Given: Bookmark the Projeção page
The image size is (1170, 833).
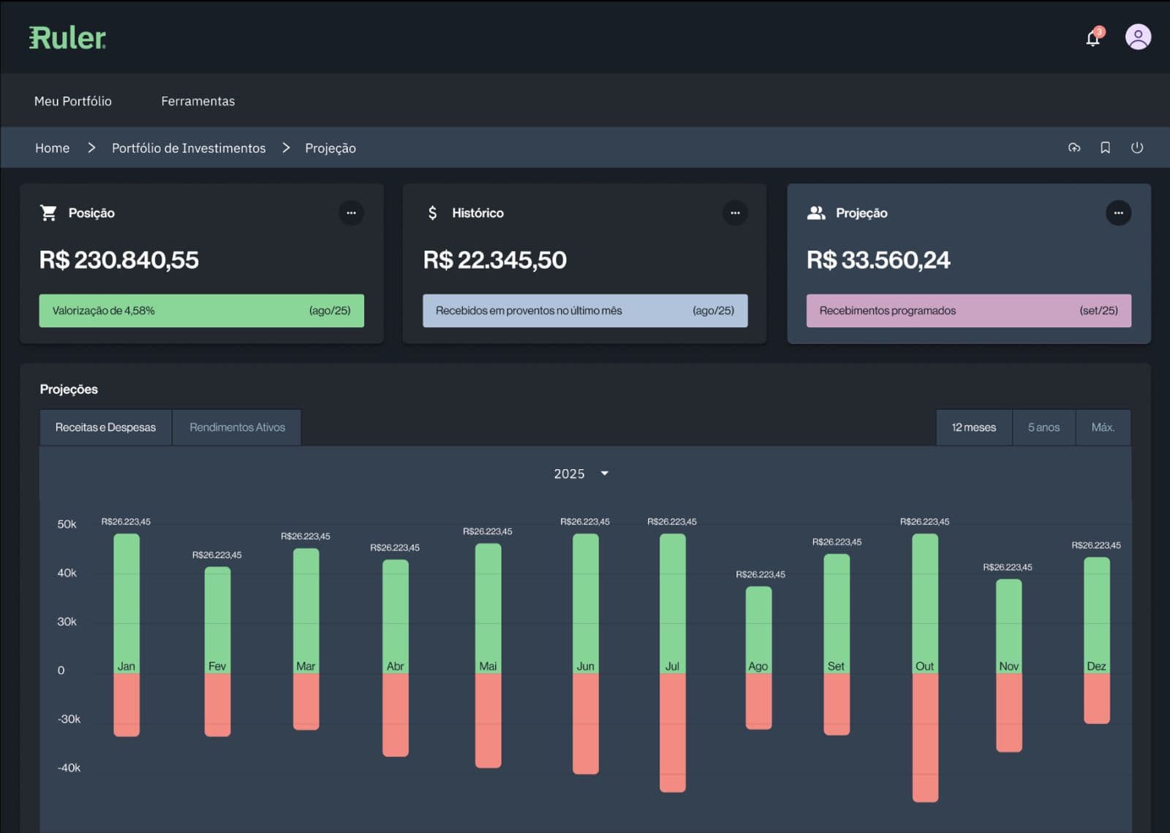Looking at the screenshot, I should point(1106,148).
